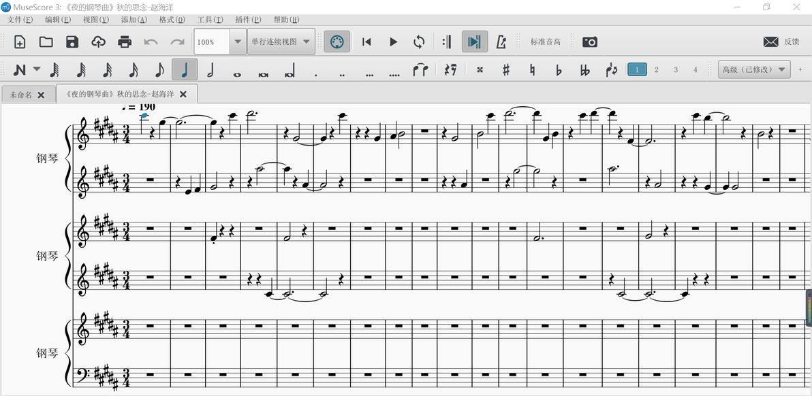Image resolution: width=812 pixels, height=396 pixels.
Task: Apply natural accidental
Action: point(532,69)
